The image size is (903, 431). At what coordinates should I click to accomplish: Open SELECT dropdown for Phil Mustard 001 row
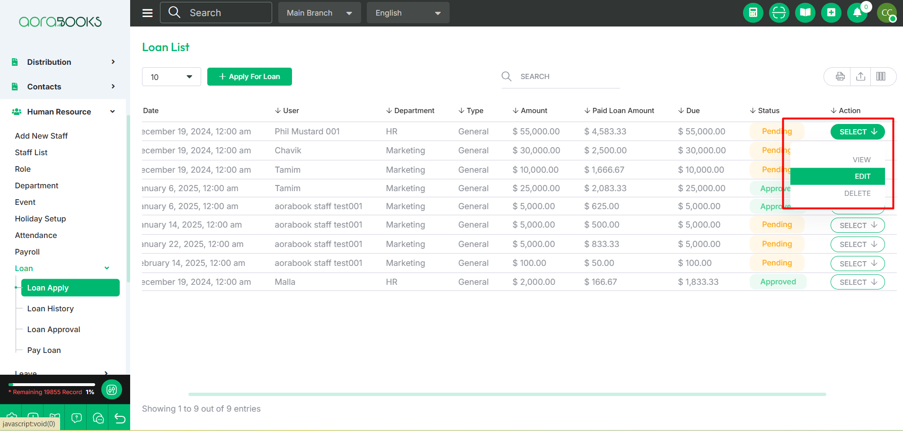[x=858, y=132]
